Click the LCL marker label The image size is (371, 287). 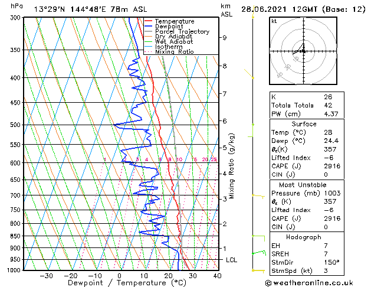(231, 260)
